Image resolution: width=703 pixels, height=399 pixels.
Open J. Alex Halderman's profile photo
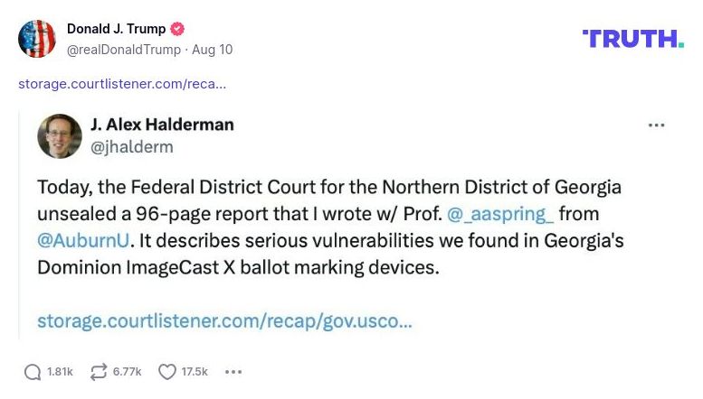click(60, 136)
